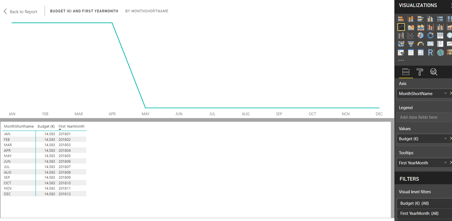Open the MonthShortName axis field dropdown
Image resolution: width=452 pixels, height=221 pixels.
(x=446, y=93)
